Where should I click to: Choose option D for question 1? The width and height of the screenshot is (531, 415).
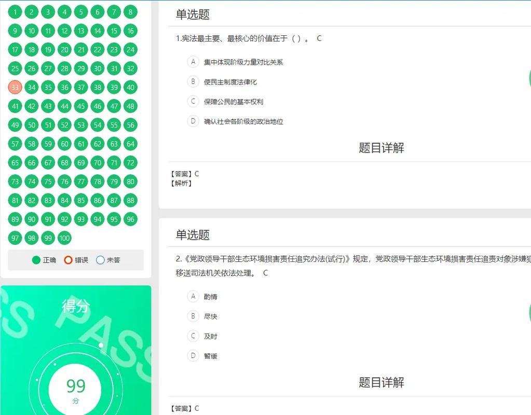[x=193, y=121]
